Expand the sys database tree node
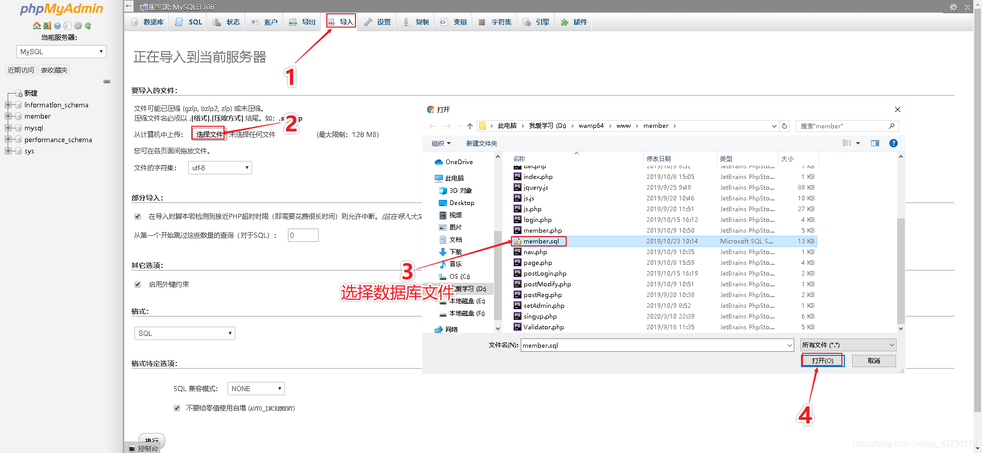 point(8,151)
